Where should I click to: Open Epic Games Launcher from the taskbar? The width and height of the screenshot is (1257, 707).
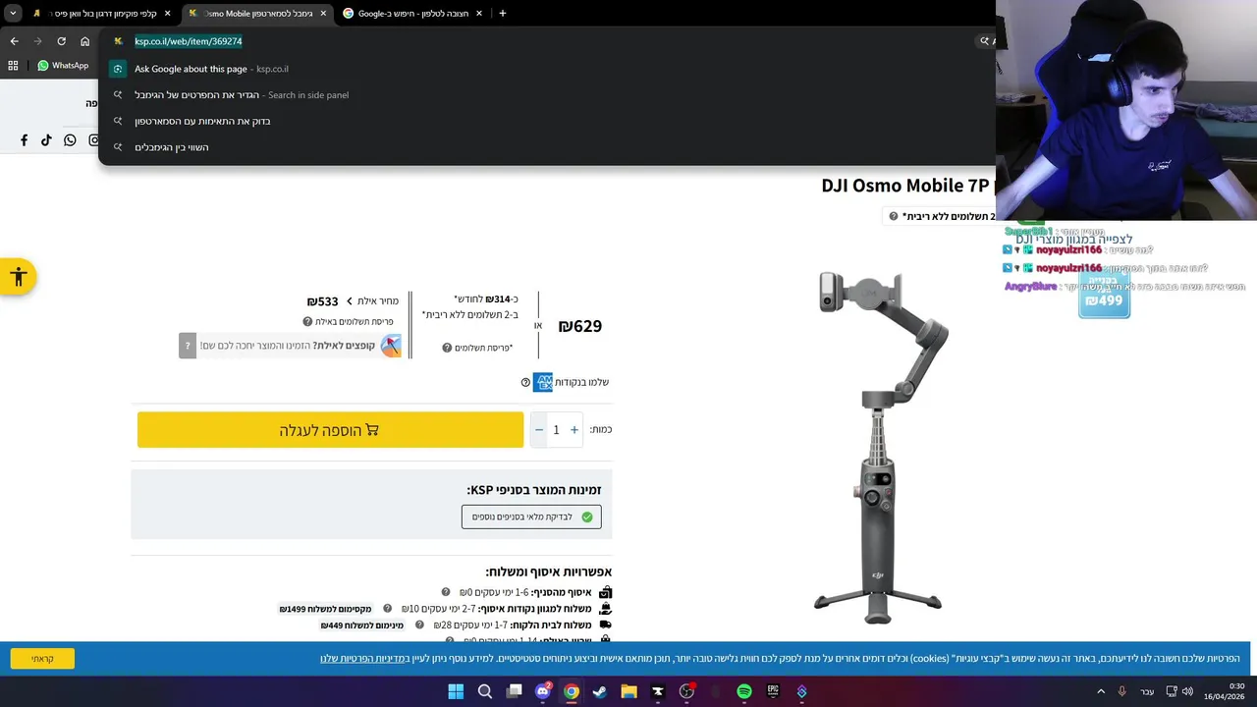[773, 691]
